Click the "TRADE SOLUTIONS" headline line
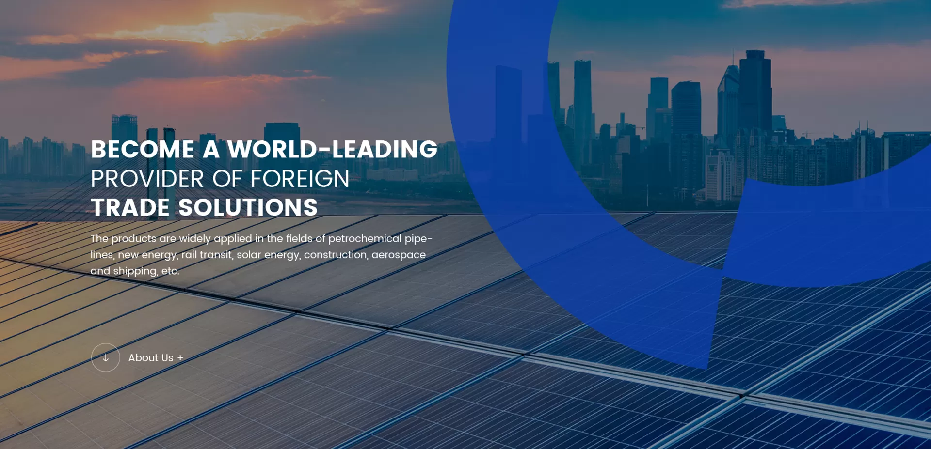The image size is (931, 449). click(x=204, y=208)
